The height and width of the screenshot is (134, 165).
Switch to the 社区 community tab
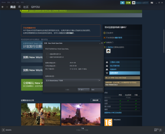26,7
